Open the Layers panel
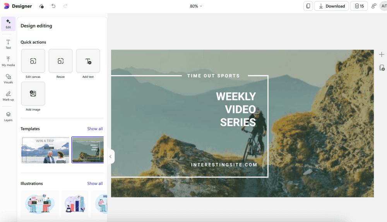 click(x=8, y=116)
